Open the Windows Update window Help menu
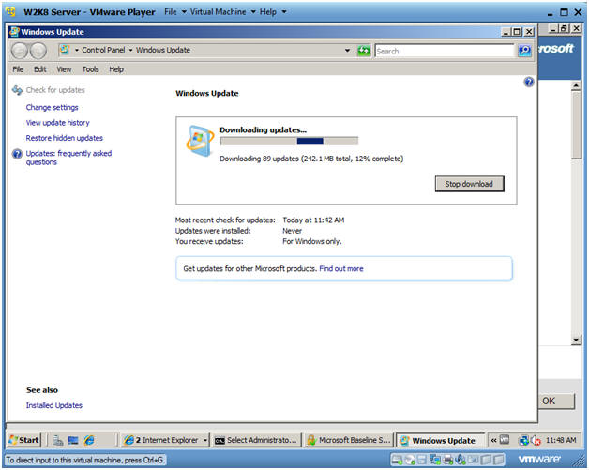589x470 pixels. point(116,69)
